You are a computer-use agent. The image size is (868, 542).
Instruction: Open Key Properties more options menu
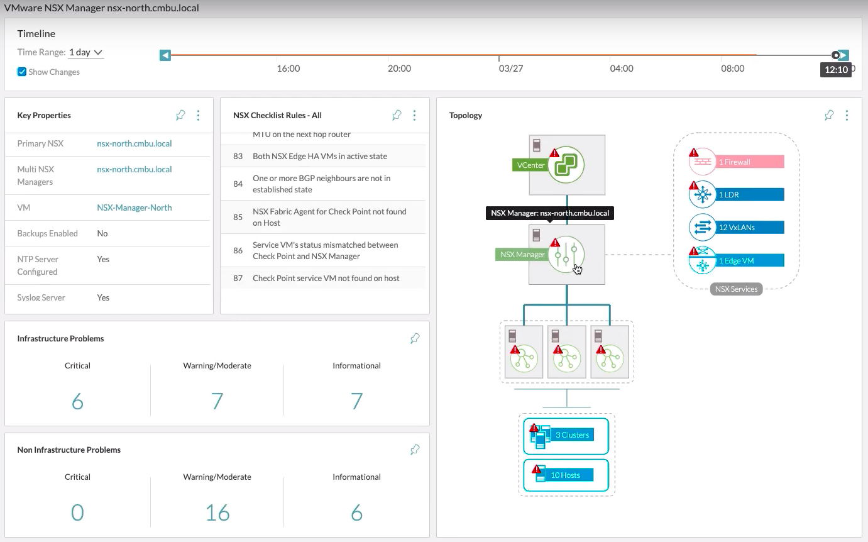[199, 115]
